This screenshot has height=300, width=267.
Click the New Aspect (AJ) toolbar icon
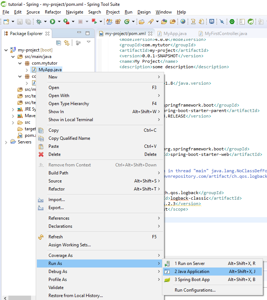[x=109, y=22]
